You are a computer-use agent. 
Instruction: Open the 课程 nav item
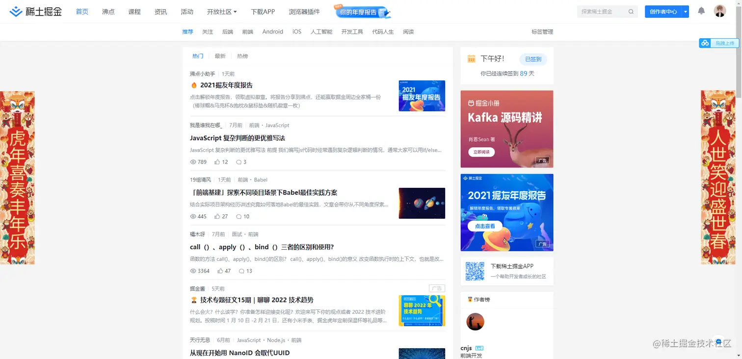click(134, 12)
